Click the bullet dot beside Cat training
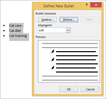Screen dimensions: 106x99 [4, 36]
